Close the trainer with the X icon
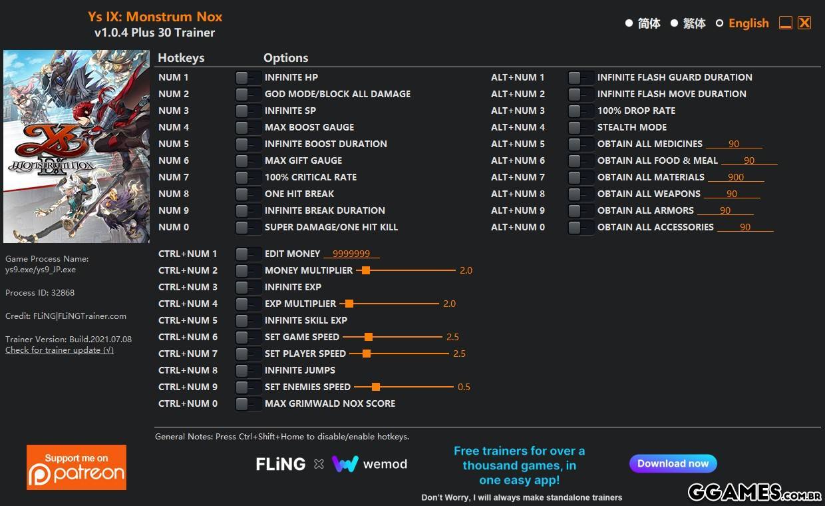825x506 pixels. click(x=804, y=23)
